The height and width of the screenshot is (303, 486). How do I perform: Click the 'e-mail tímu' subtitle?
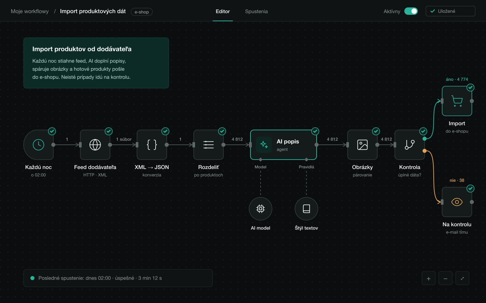tap(457, 232)
